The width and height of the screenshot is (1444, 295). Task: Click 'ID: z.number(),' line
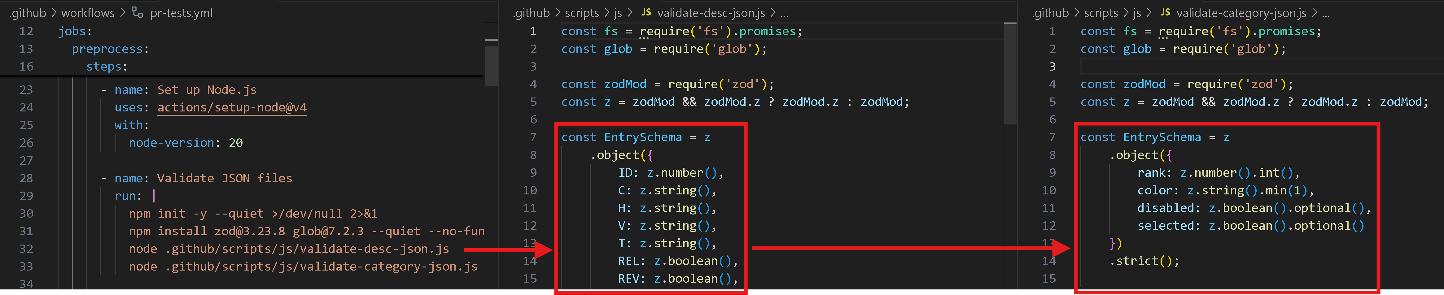671,172
